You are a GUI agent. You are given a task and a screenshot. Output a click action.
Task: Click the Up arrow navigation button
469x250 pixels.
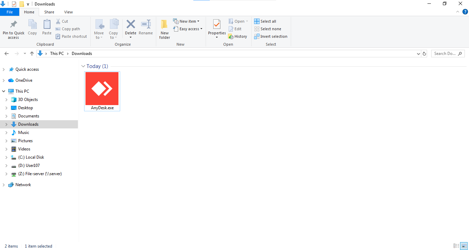(32, 54)
